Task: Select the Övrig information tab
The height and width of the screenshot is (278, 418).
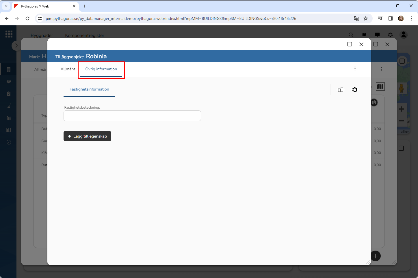Action: point(101,69)
